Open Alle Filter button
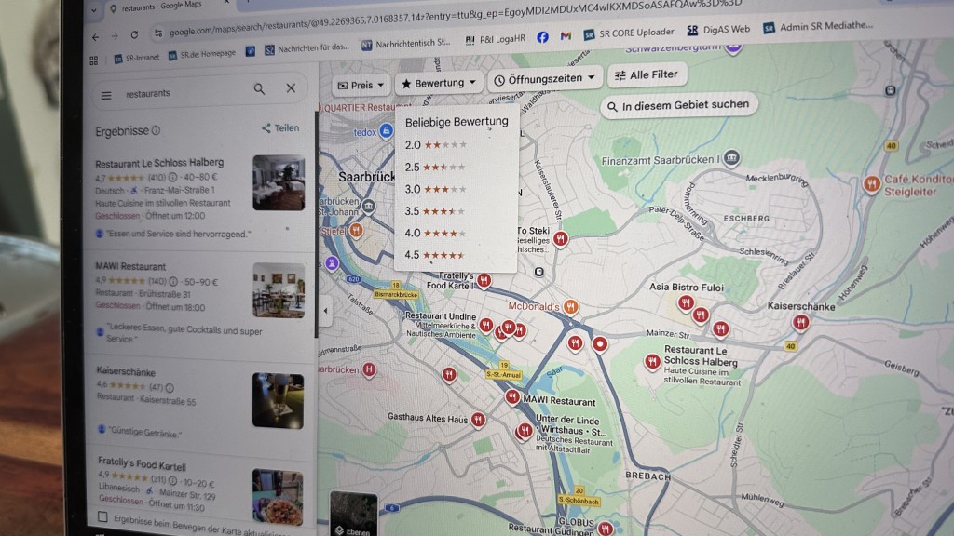 [647, 74]
